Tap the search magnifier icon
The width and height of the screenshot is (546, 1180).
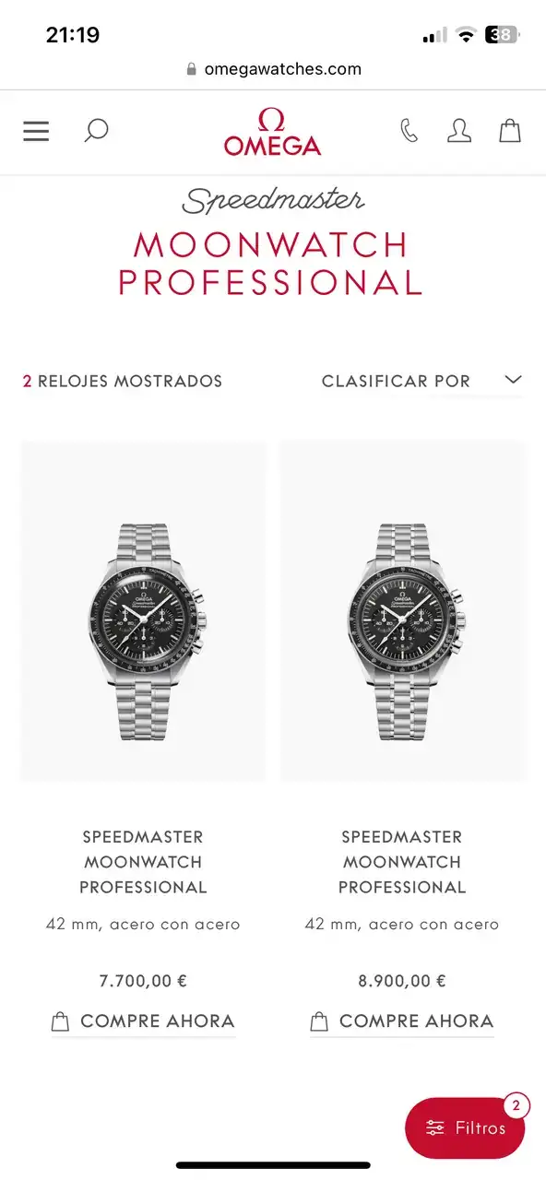tap(96, 131)
